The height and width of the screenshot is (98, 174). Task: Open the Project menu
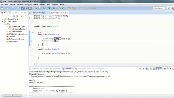coord(43,5)
